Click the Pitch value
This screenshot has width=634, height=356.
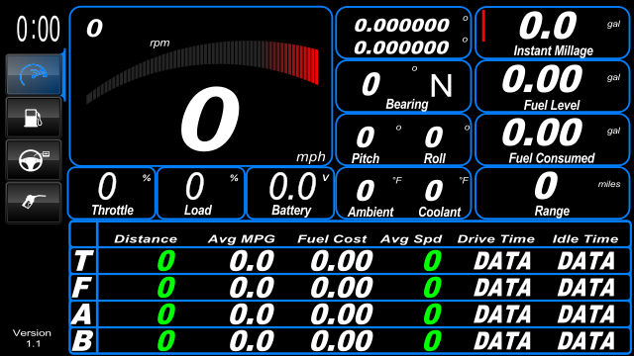366,137
